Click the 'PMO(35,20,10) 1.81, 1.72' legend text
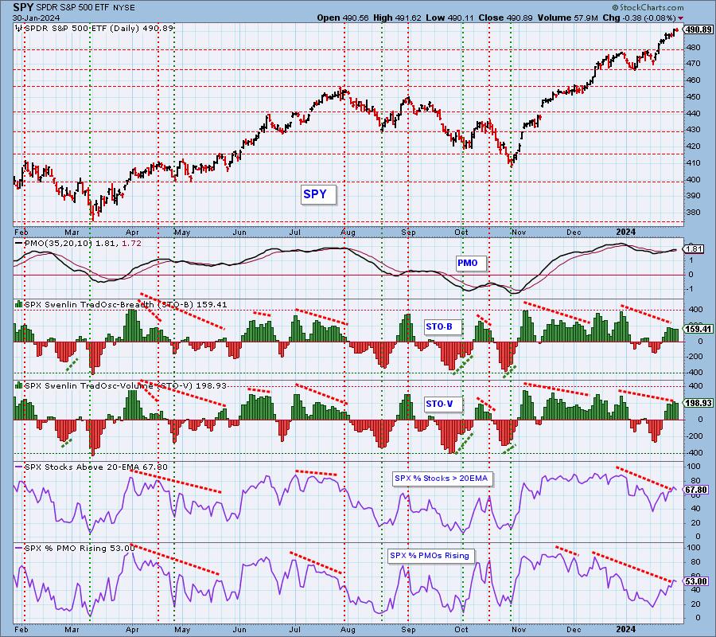 click(x=83, y=244)
